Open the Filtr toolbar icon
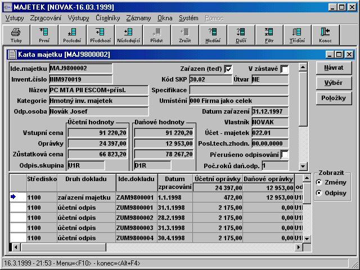Viewport: 360px width, 270px height. [x=269, y=34]
